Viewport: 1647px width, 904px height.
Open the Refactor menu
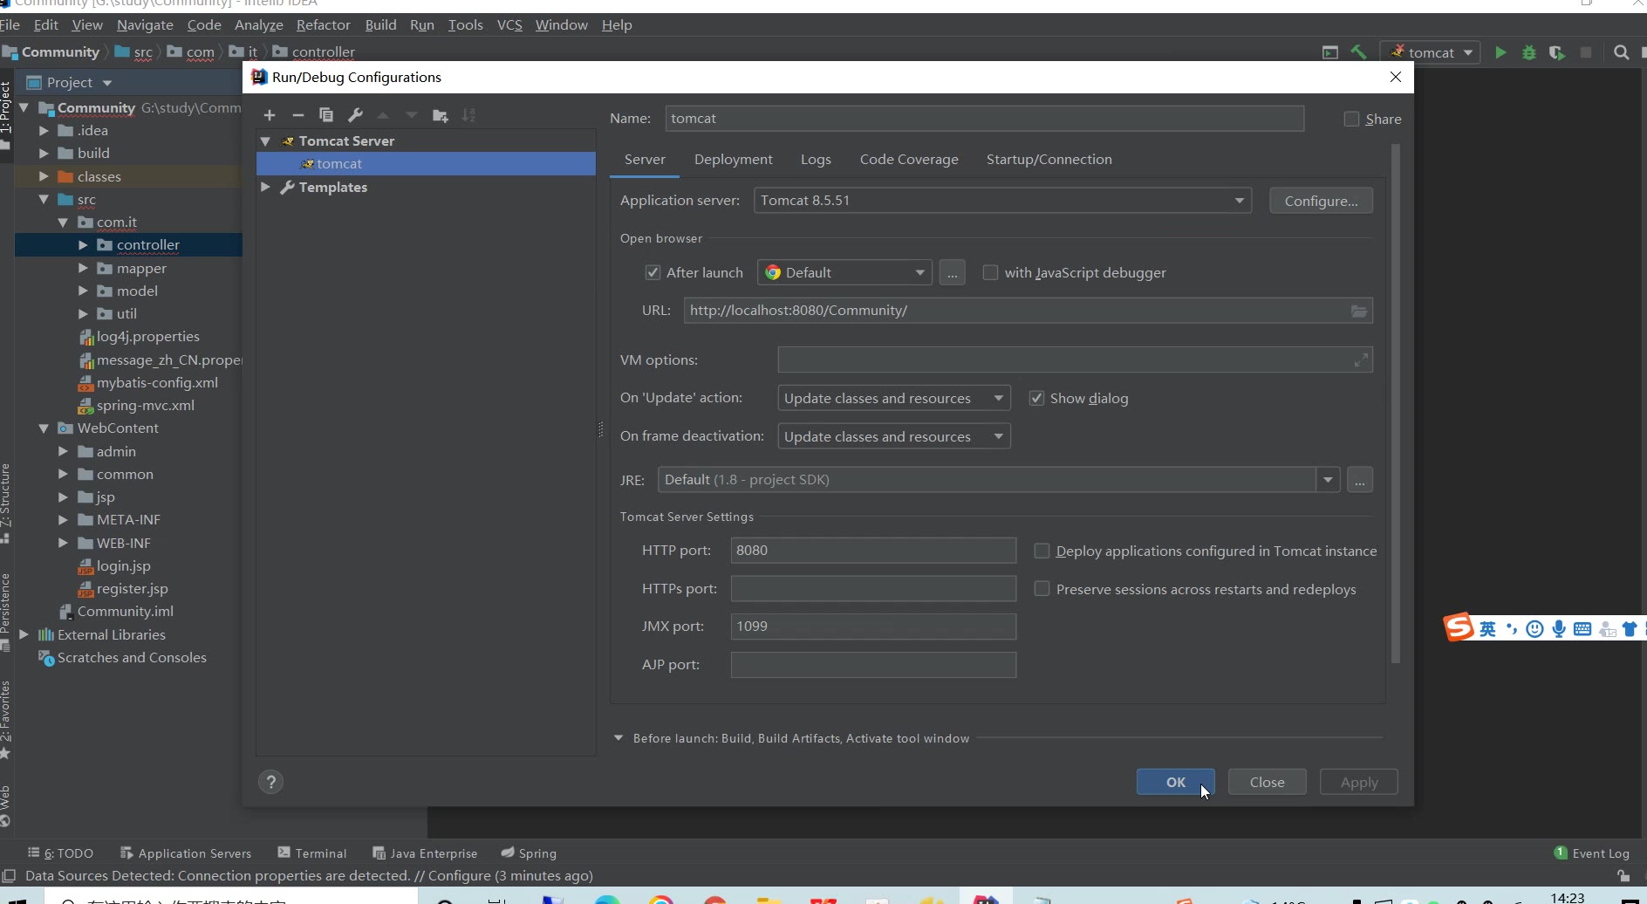pos(323,25)
